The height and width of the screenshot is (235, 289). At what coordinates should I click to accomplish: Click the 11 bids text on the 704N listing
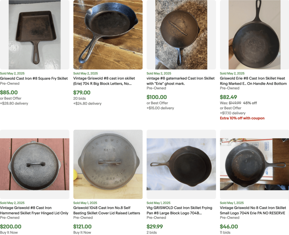(x=224, y=232)
